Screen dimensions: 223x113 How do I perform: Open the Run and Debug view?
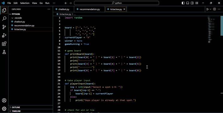[4, 35]
